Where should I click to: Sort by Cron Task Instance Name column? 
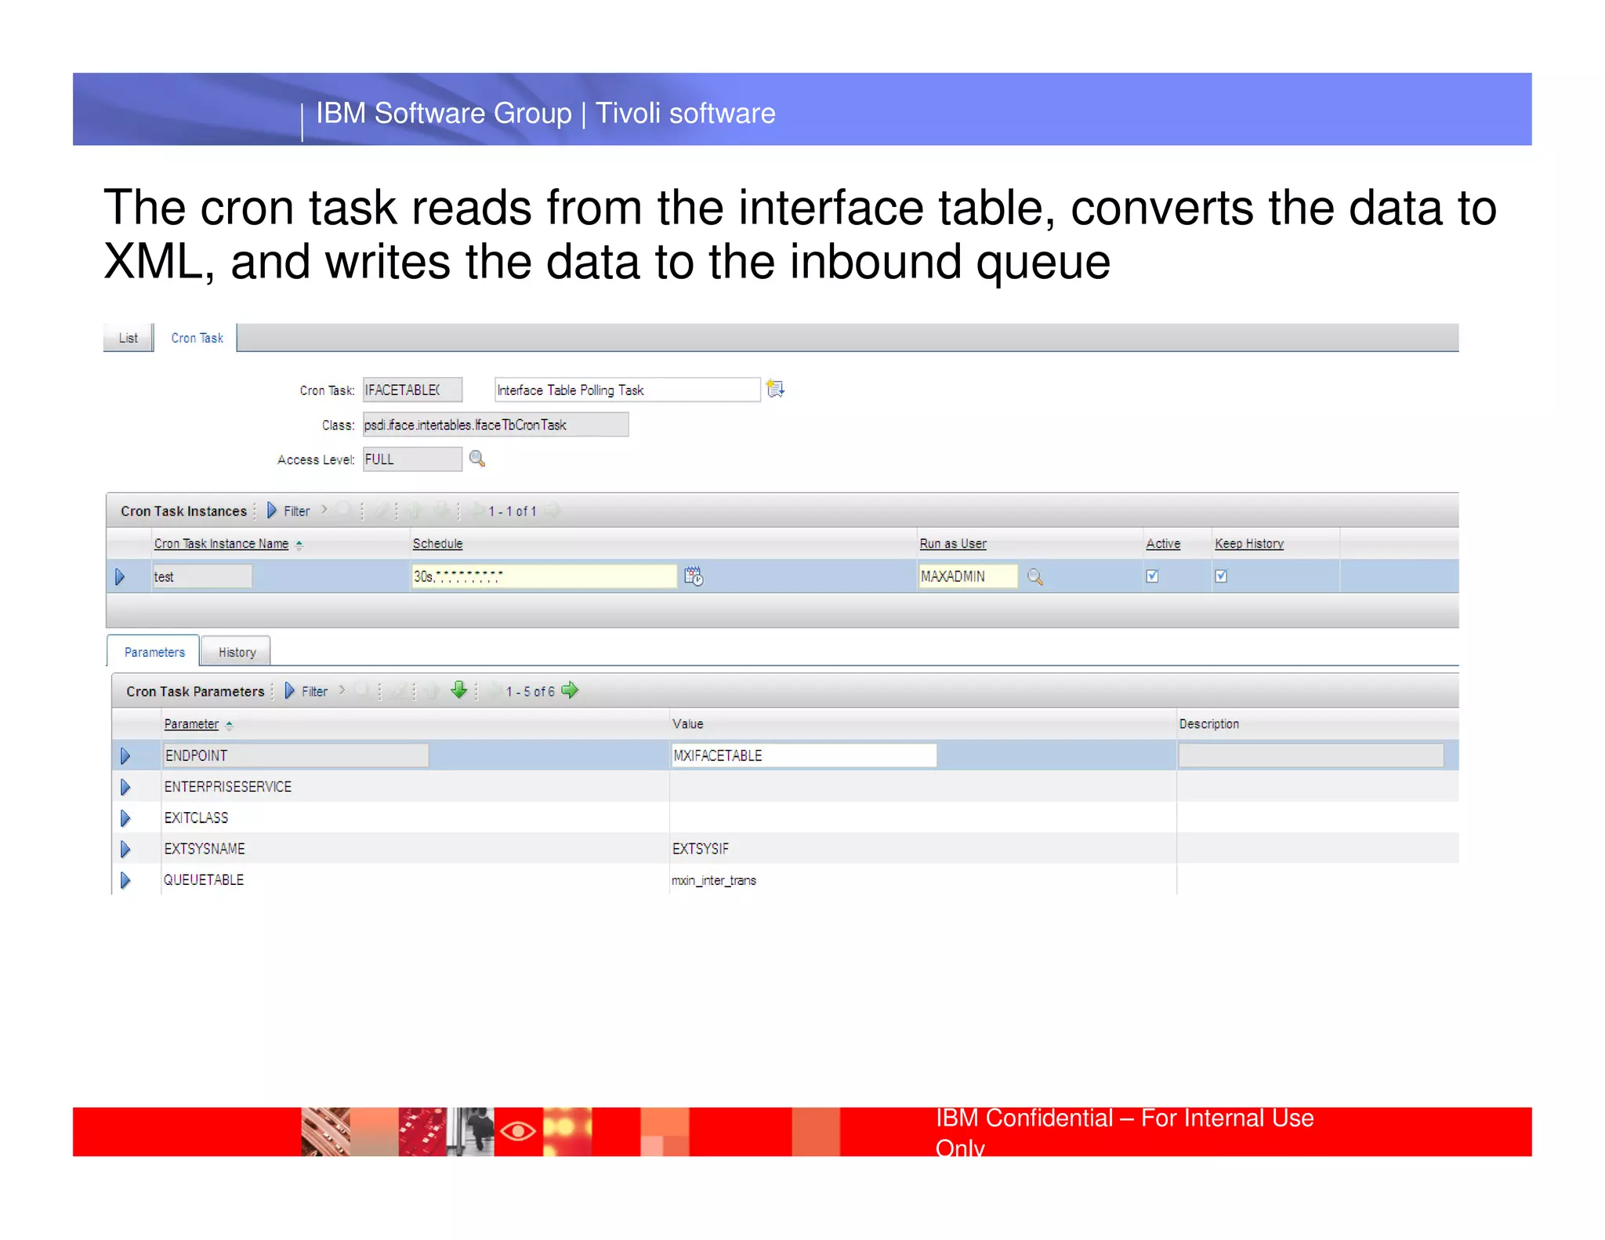point(221,543)
